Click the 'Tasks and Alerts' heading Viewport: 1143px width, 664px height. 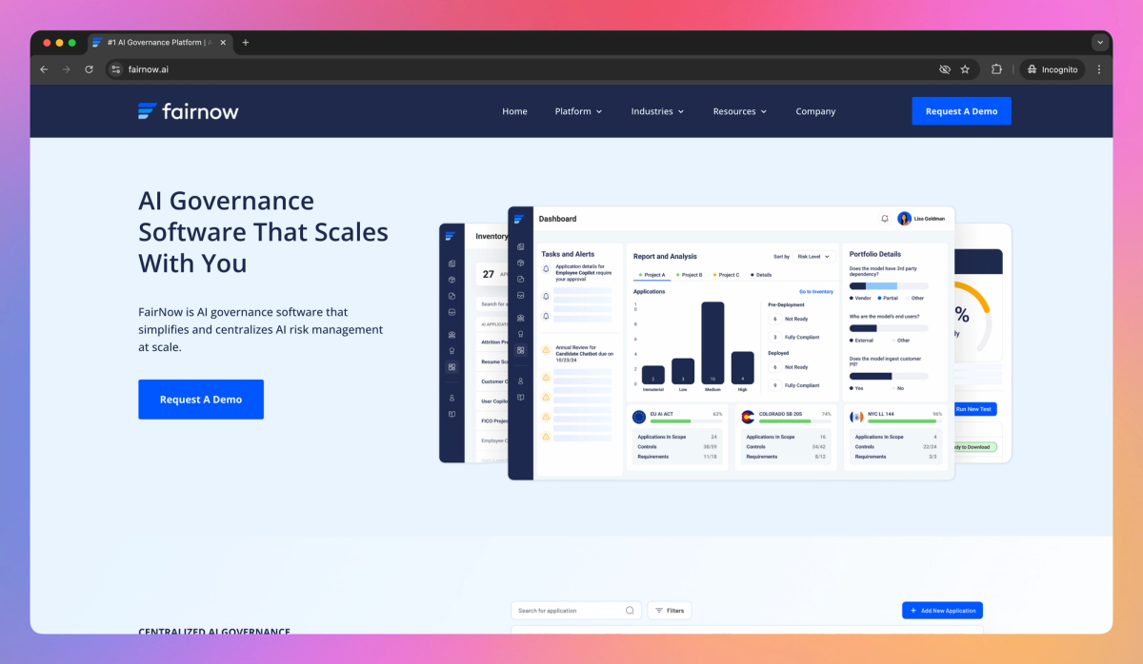568,254
